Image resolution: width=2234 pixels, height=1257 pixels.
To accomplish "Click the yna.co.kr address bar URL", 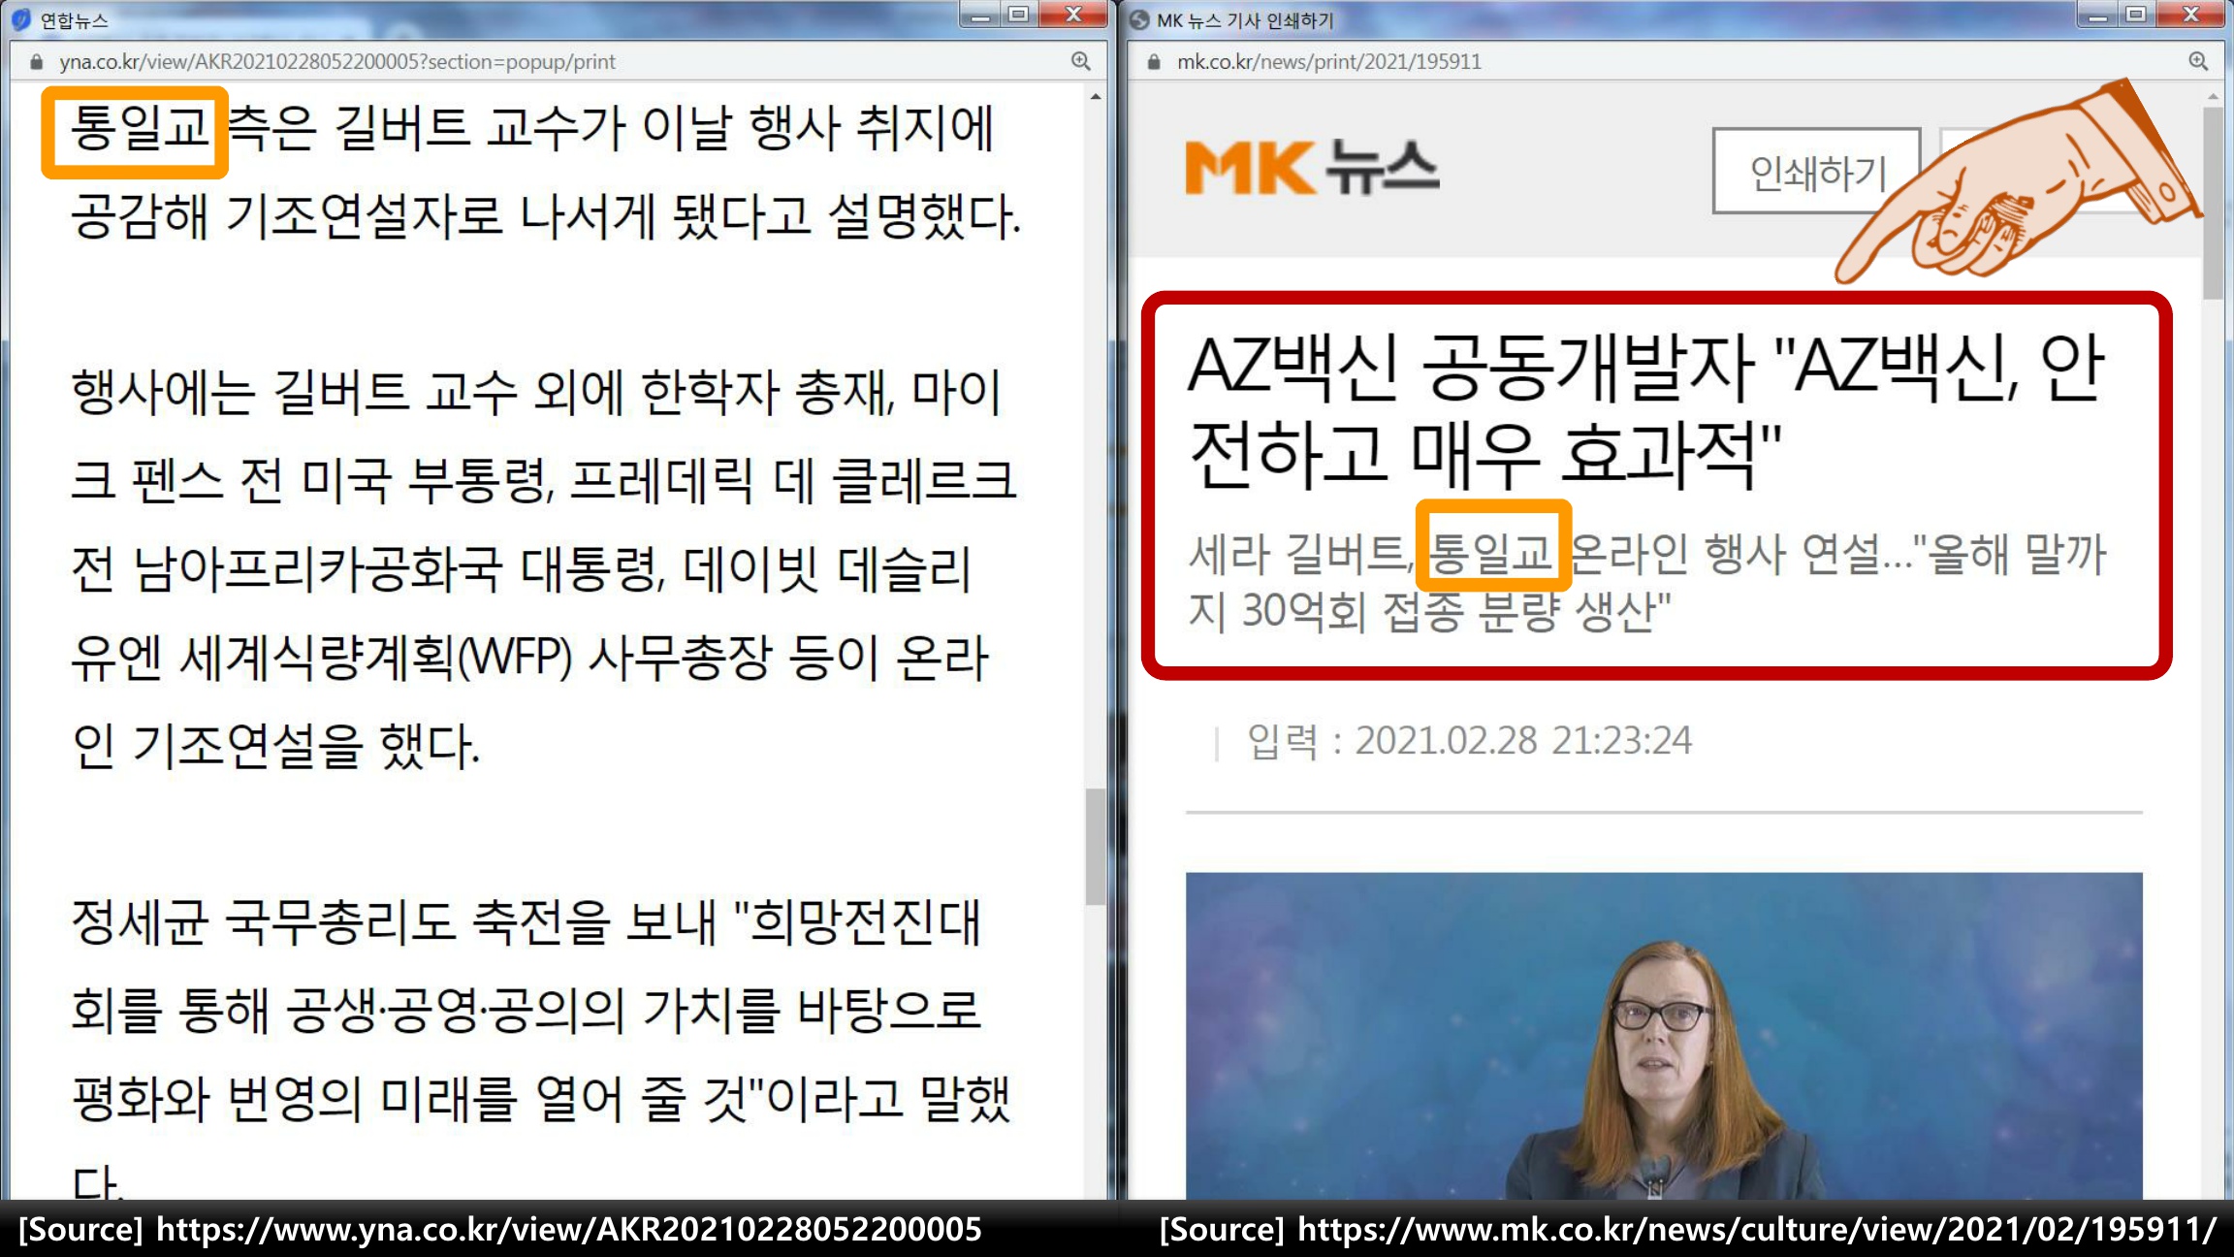I will click(336, 61).
